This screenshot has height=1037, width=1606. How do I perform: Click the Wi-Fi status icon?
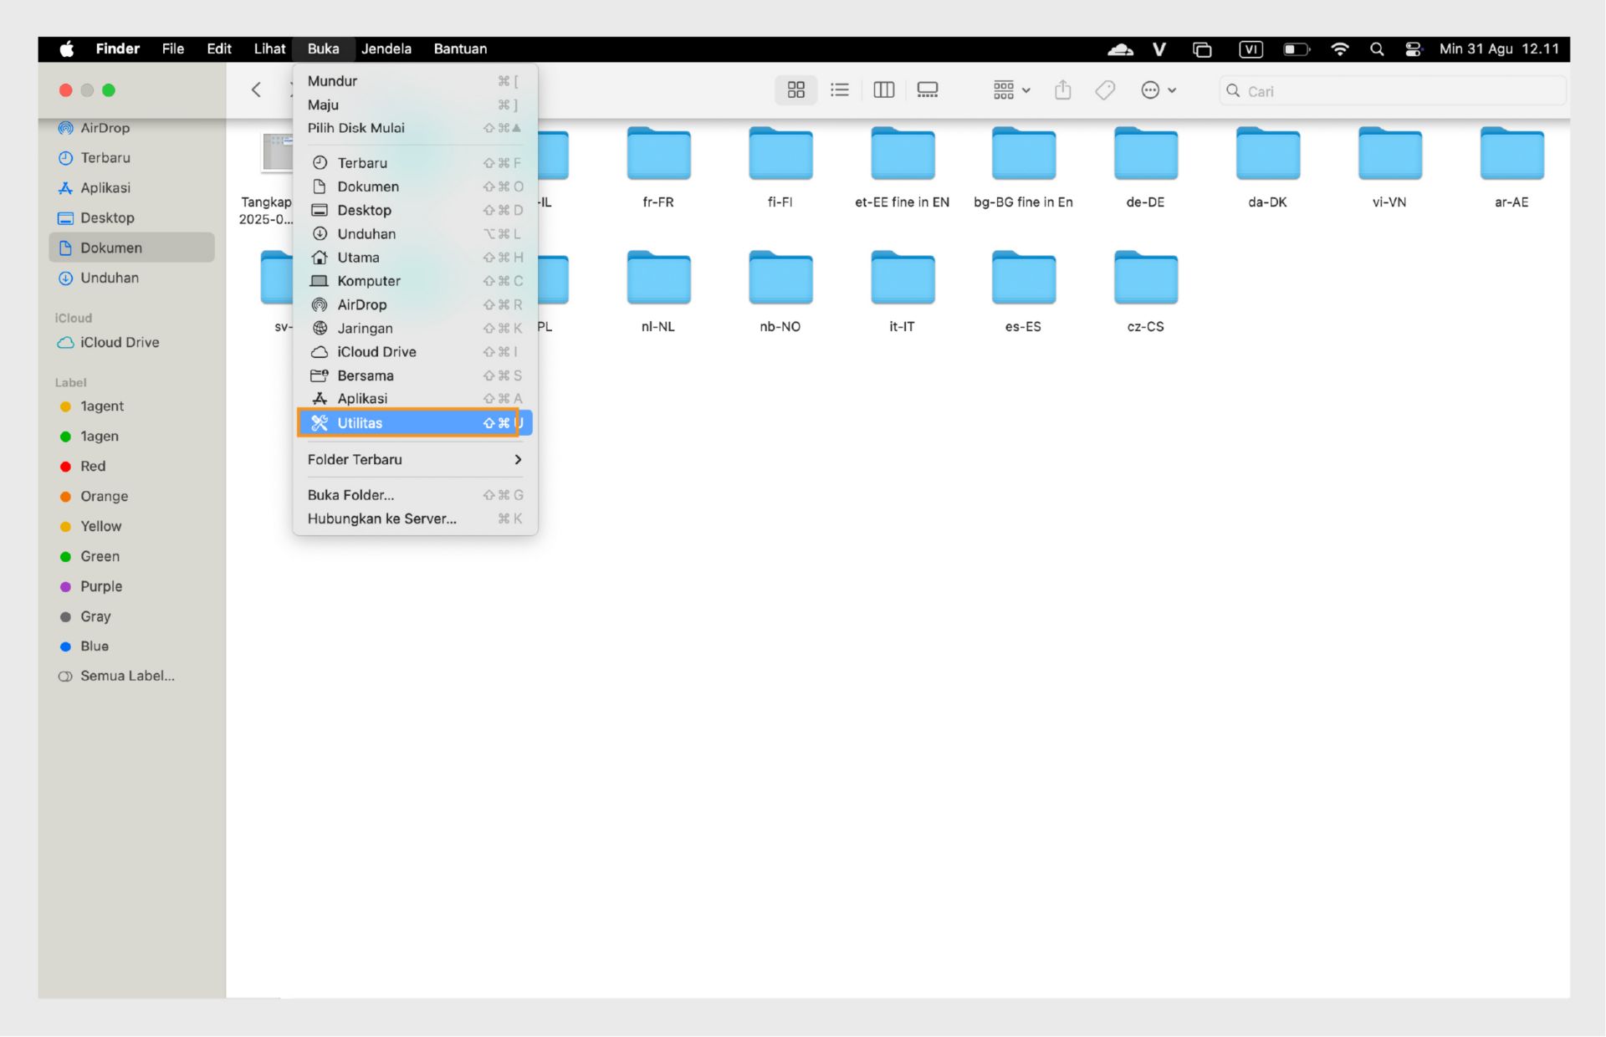pyautogui.click(x=1339, y=49)
